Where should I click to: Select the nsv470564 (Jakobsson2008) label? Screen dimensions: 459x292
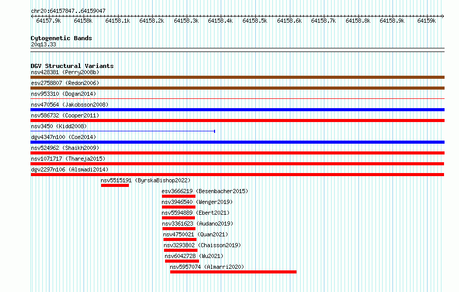[70, 105]
